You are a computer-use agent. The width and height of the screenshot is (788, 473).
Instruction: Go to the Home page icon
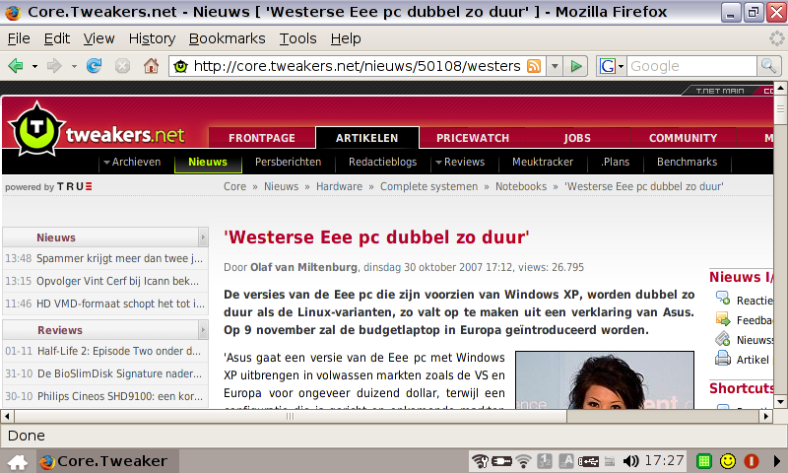point(151,66)
